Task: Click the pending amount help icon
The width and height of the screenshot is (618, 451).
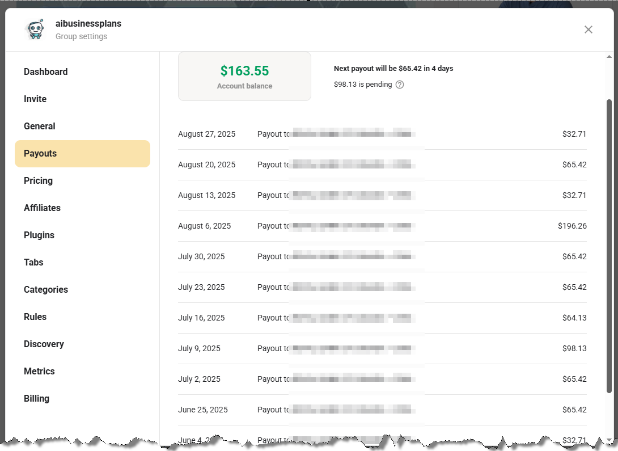Action: [400, 85]
